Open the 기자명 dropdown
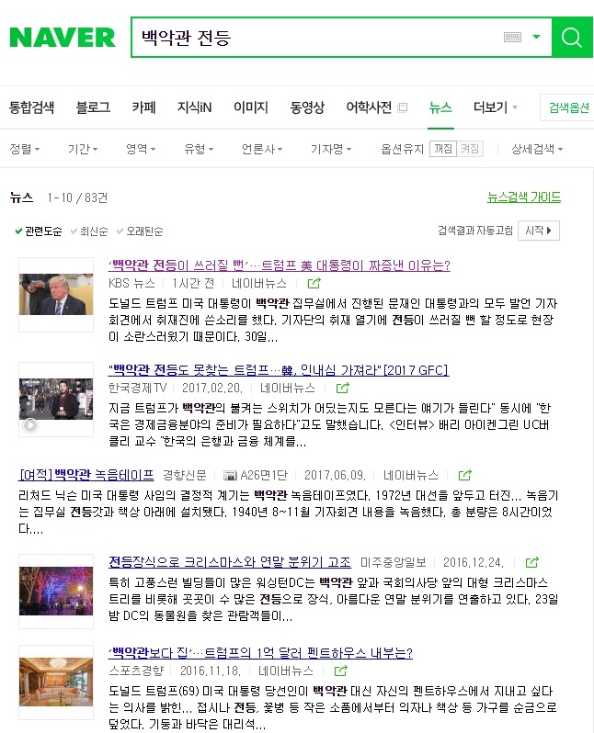Image resolution: width=594 pixels, height=733 pixels. (331, 149)
